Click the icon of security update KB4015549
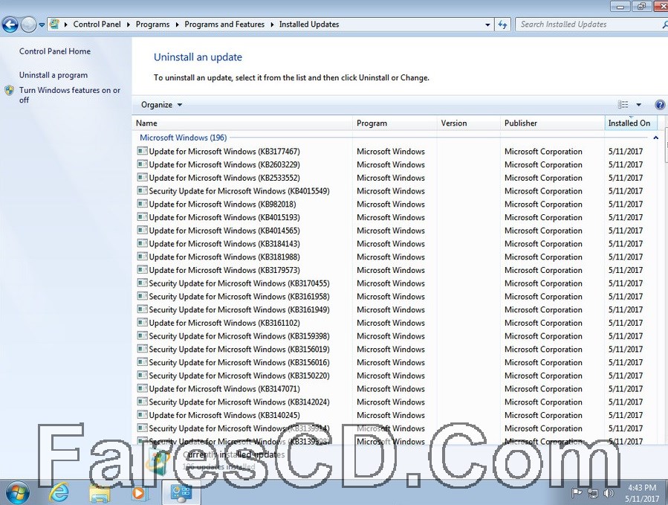 pyautogui.click(x=142, y=190)
